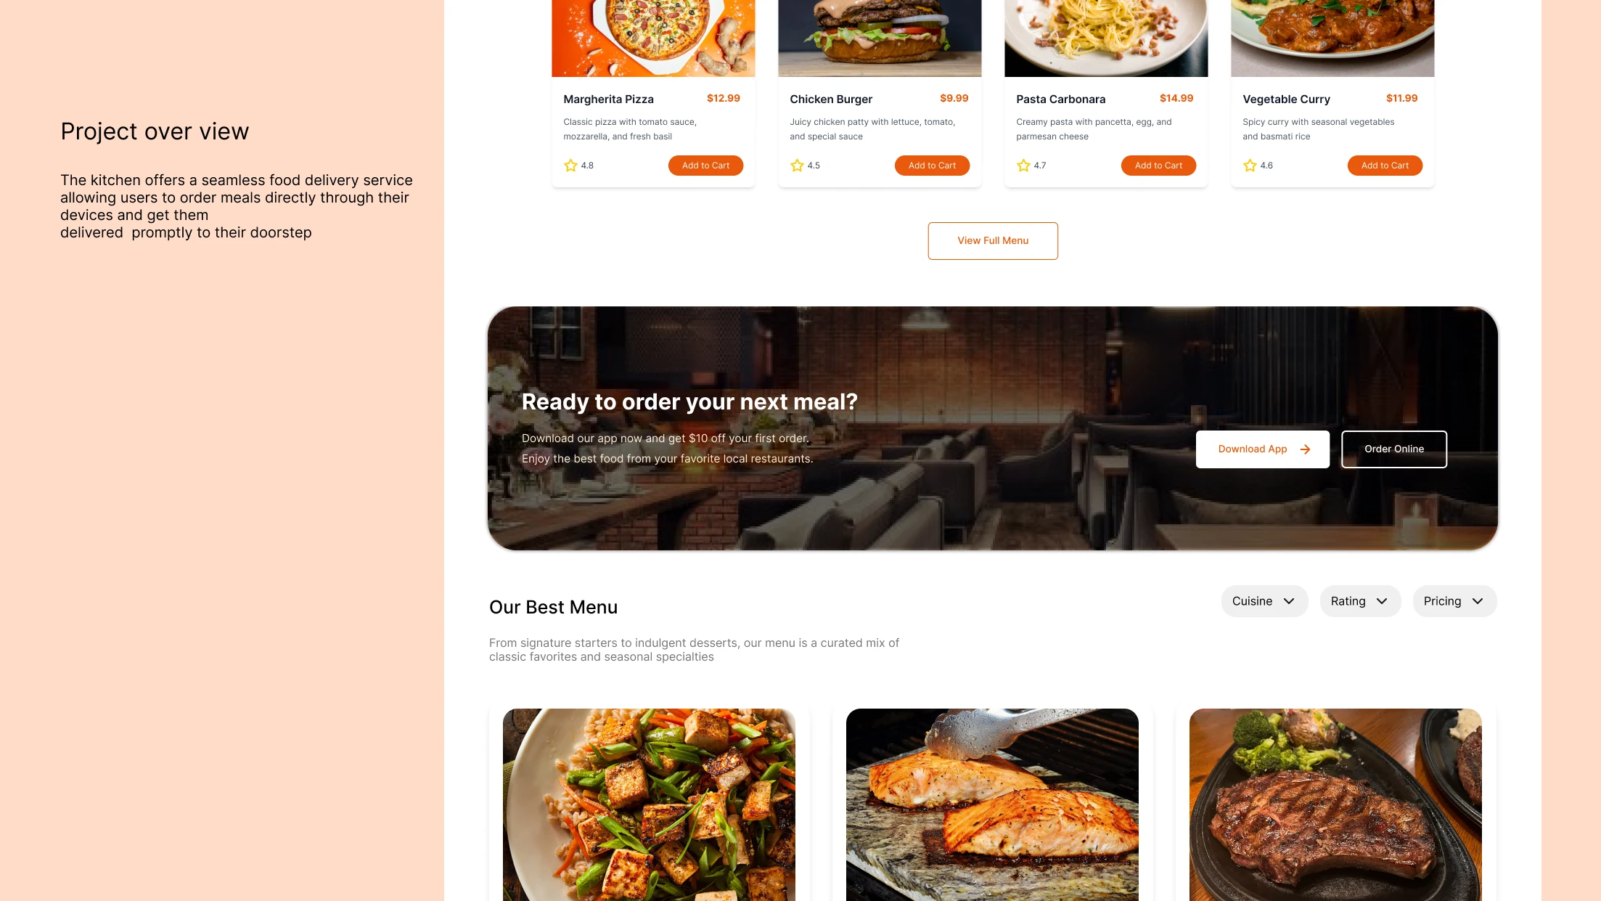Click the Order Online button
Image resolution: width=1601 pixels, height=901 pixels.
(x=1394, y=449)
